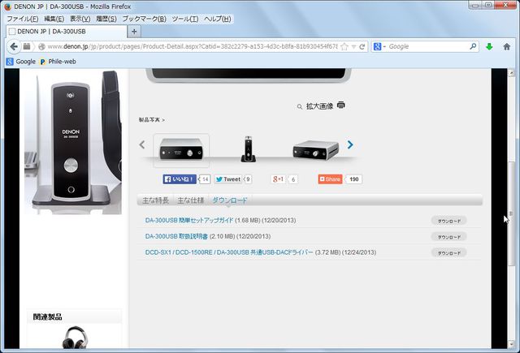Viewport: 520px width, 353px height.
Task: Click the address bar URL field
Action: pos(193,47)
